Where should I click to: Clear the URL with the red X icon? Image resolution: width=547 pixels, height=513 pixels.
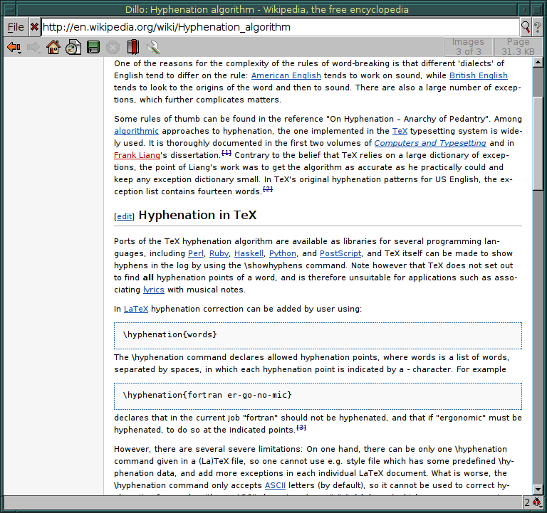click(34, 27)
